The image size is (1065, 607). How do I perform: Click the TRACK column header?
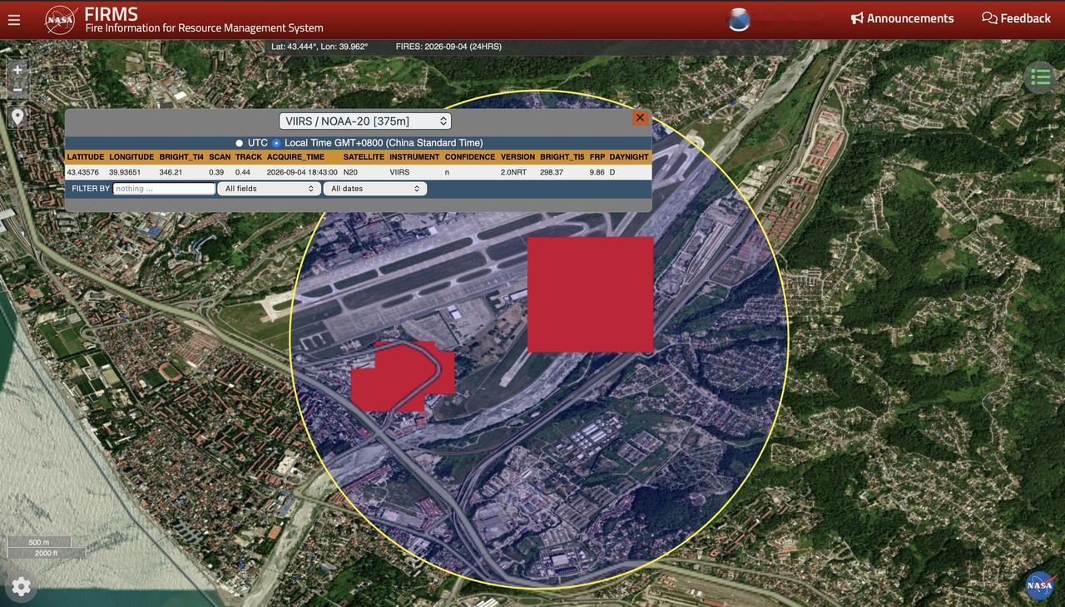[x=249, y=157]
